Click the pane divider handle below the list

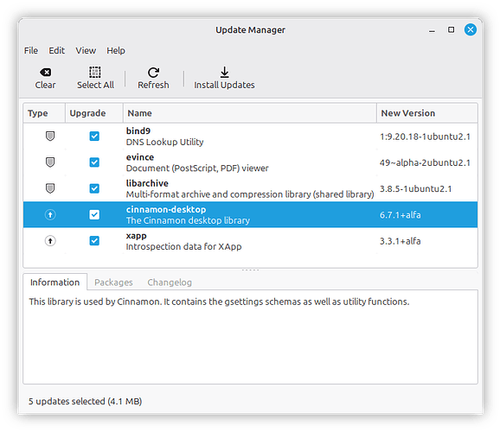coord(250,270)
